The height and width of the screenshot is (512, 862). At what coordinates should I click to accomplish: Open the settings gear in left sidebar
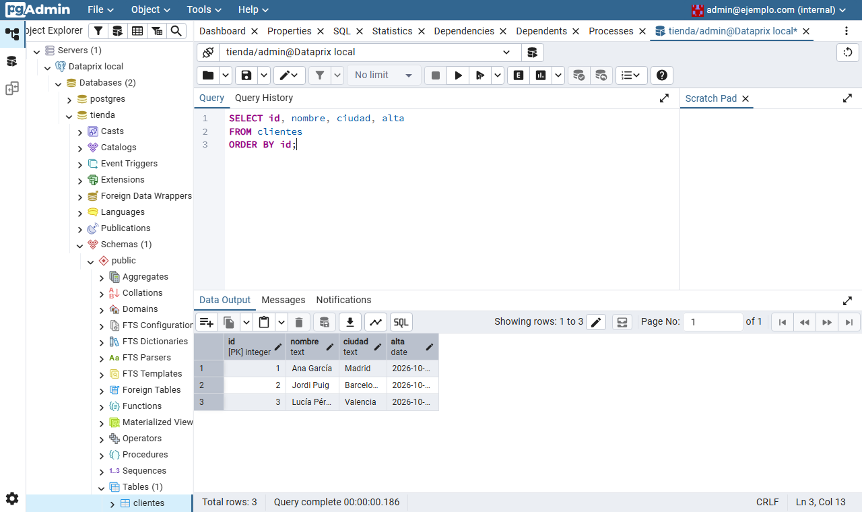click(12, 499)
